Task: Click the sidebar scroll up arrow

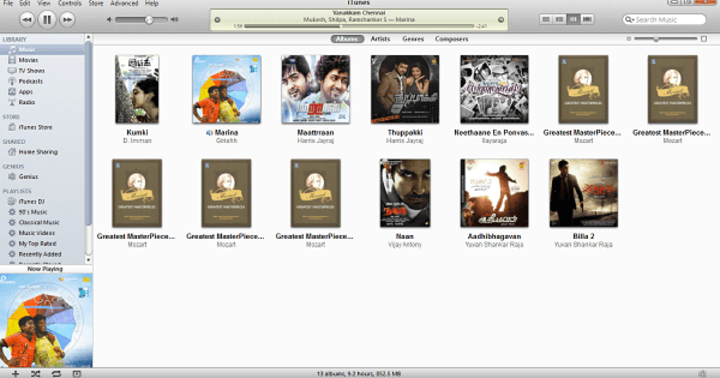Action: pos(88,38)
